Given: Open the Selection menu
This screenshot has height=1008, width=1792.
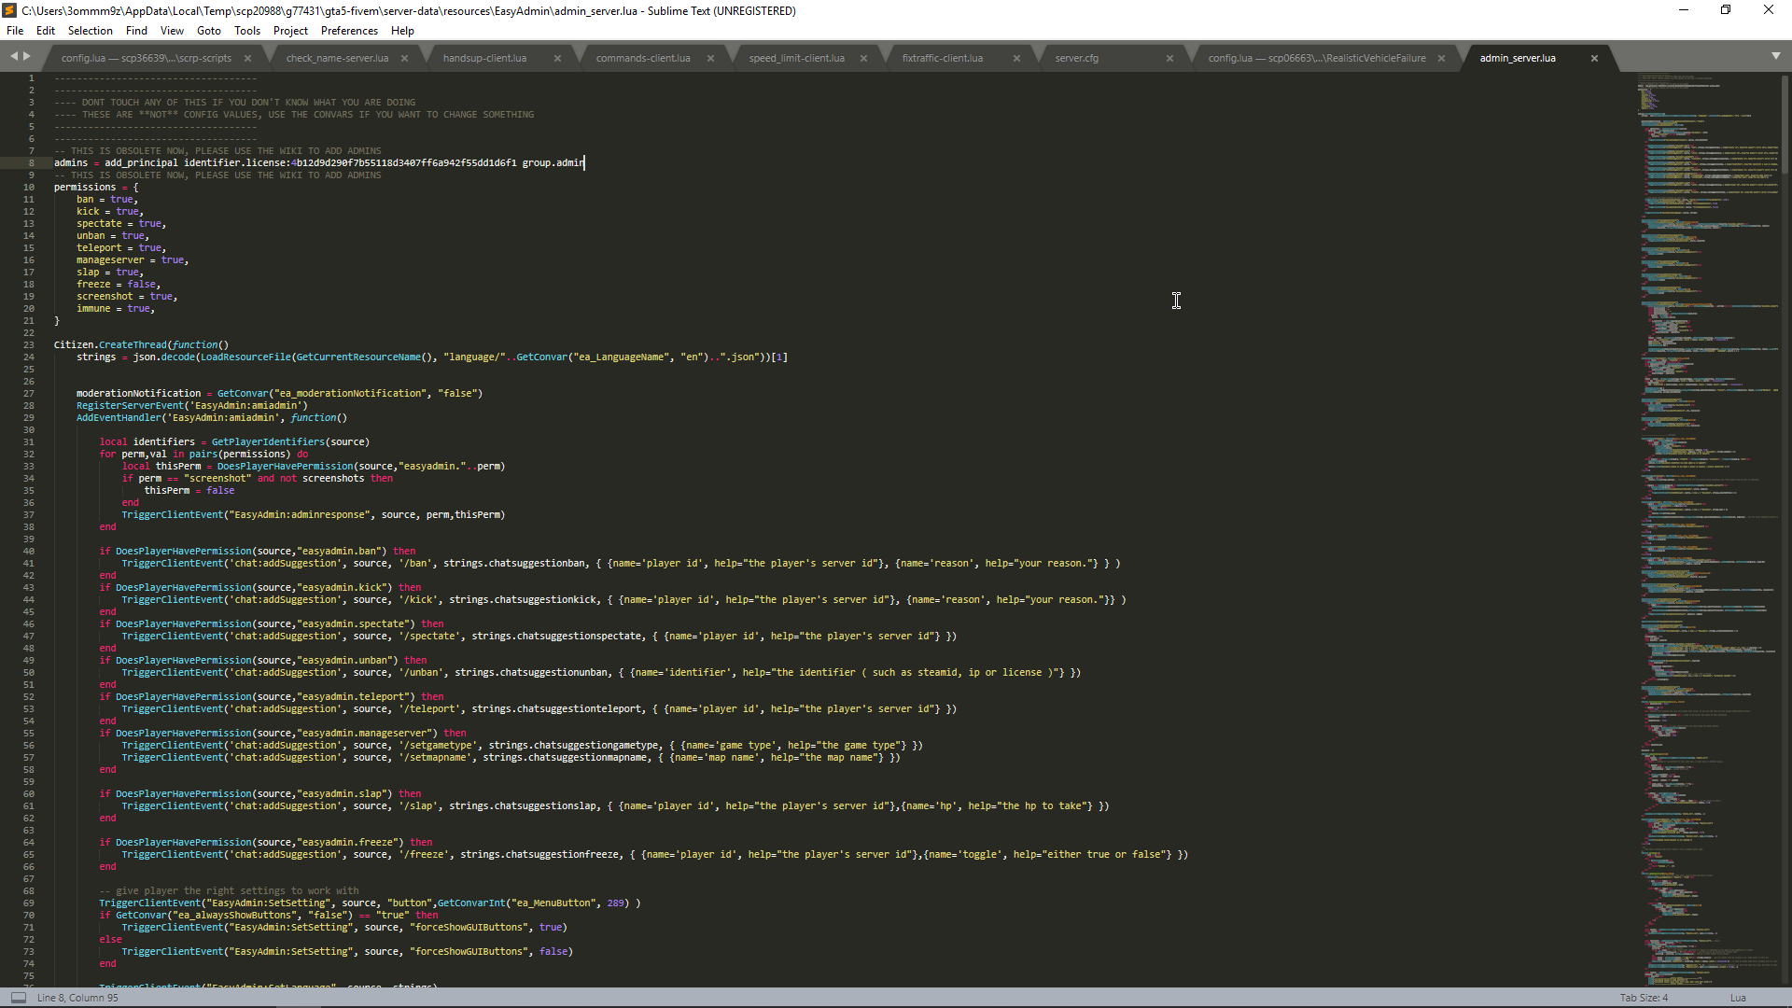Looking at the screenshot, I should [x=90, y=31].
